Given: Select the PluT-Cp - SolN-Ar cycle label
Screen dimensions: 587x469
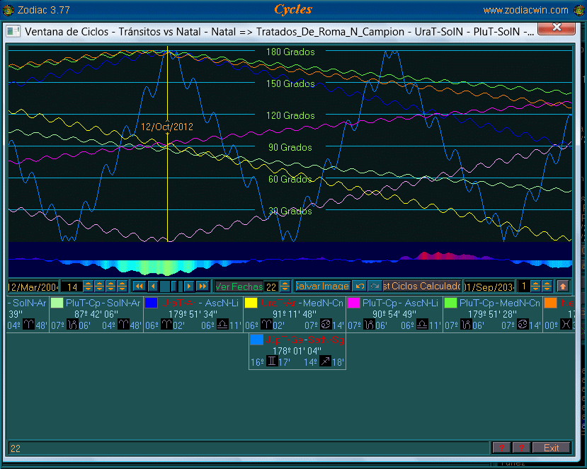Looking at the screenshot, I should pos(103,303).
